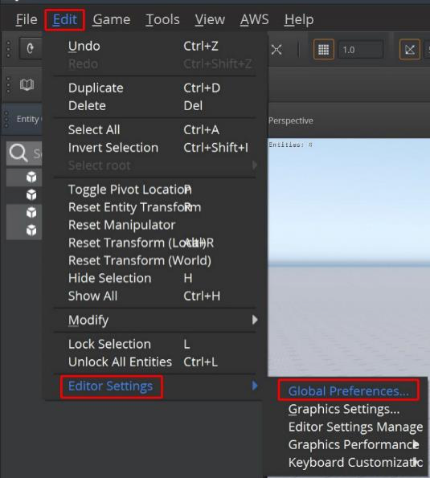
Task: Choose Reset Transform (World)
Action: pos(156,260)
